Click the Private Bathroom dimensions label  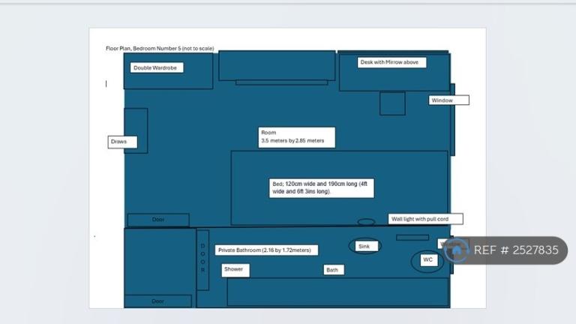pos(267,250)
